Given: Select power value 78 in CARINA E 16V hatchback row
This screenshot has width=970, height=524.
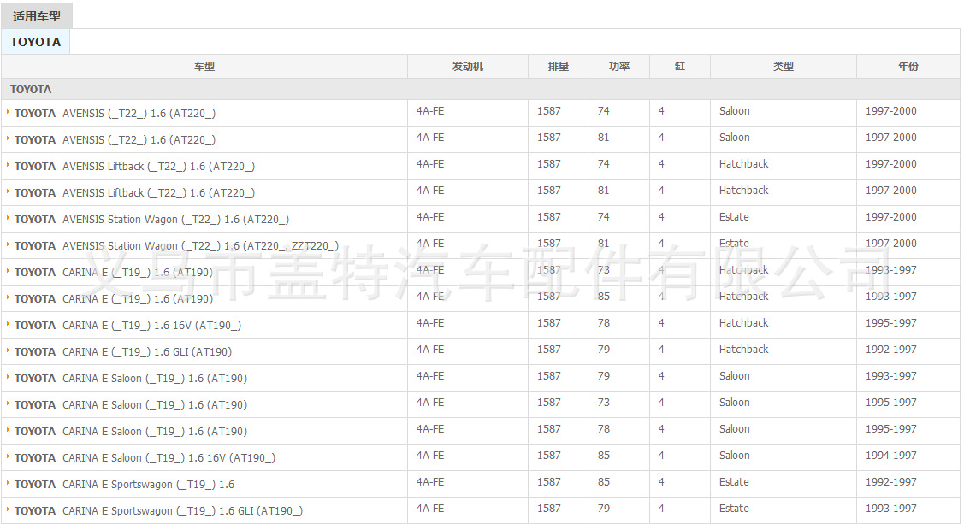Looking at the screenshot, I should pos(603,323).
